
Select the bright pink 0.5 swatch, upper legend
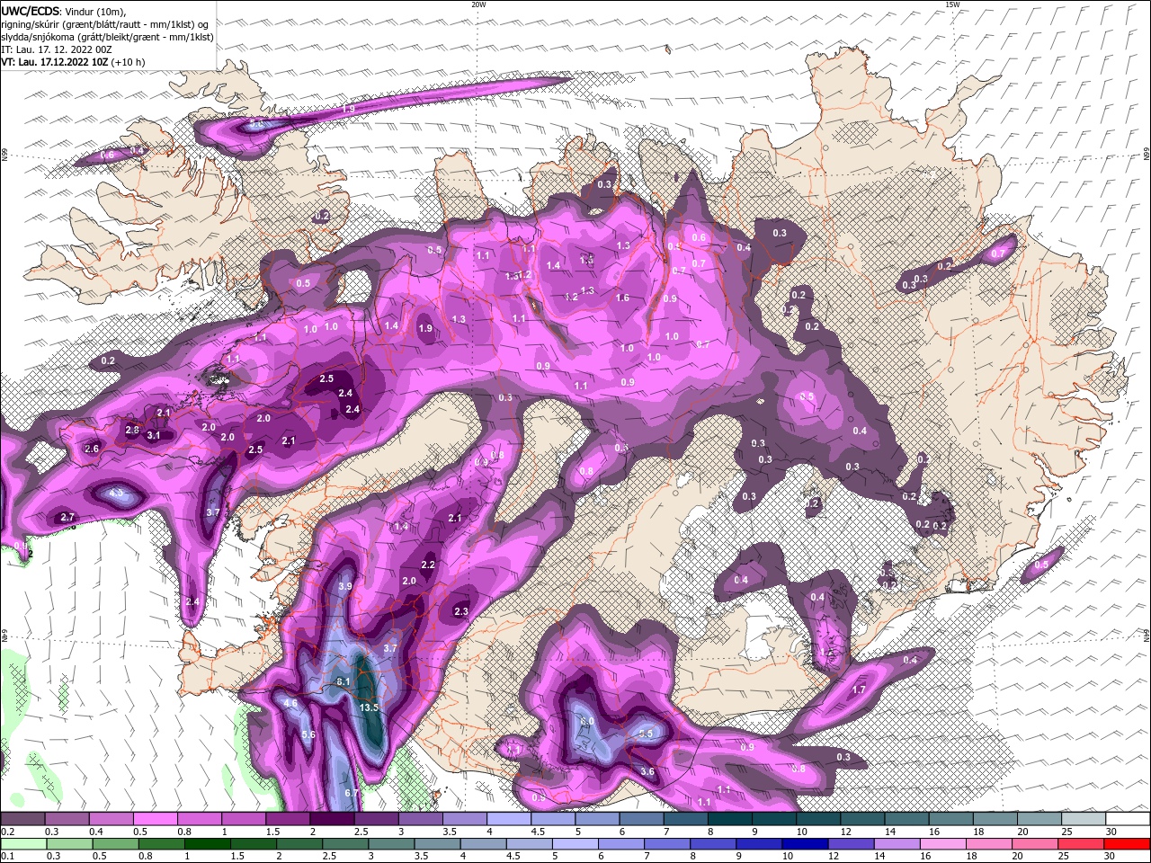tap(155, 819)
